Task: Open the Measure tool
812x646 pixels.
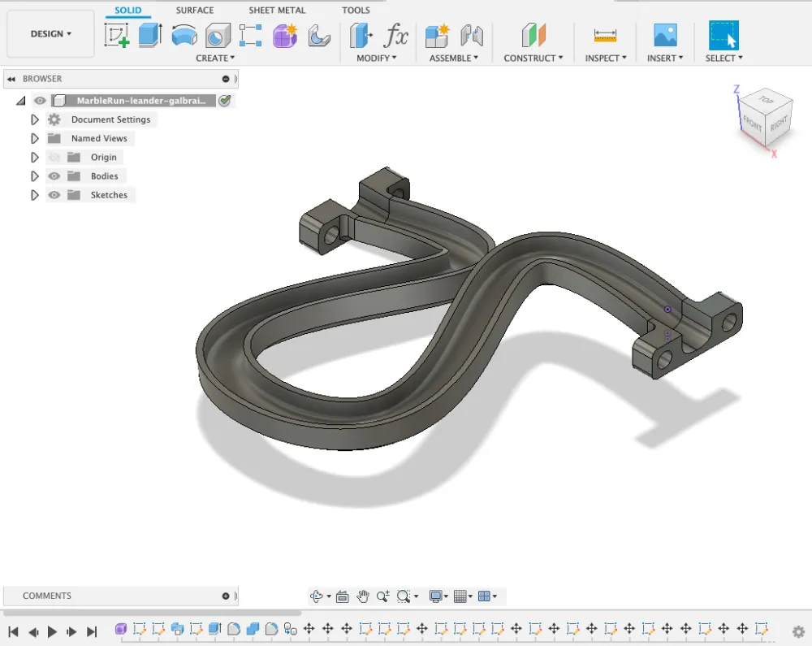Action: (605, 35)
